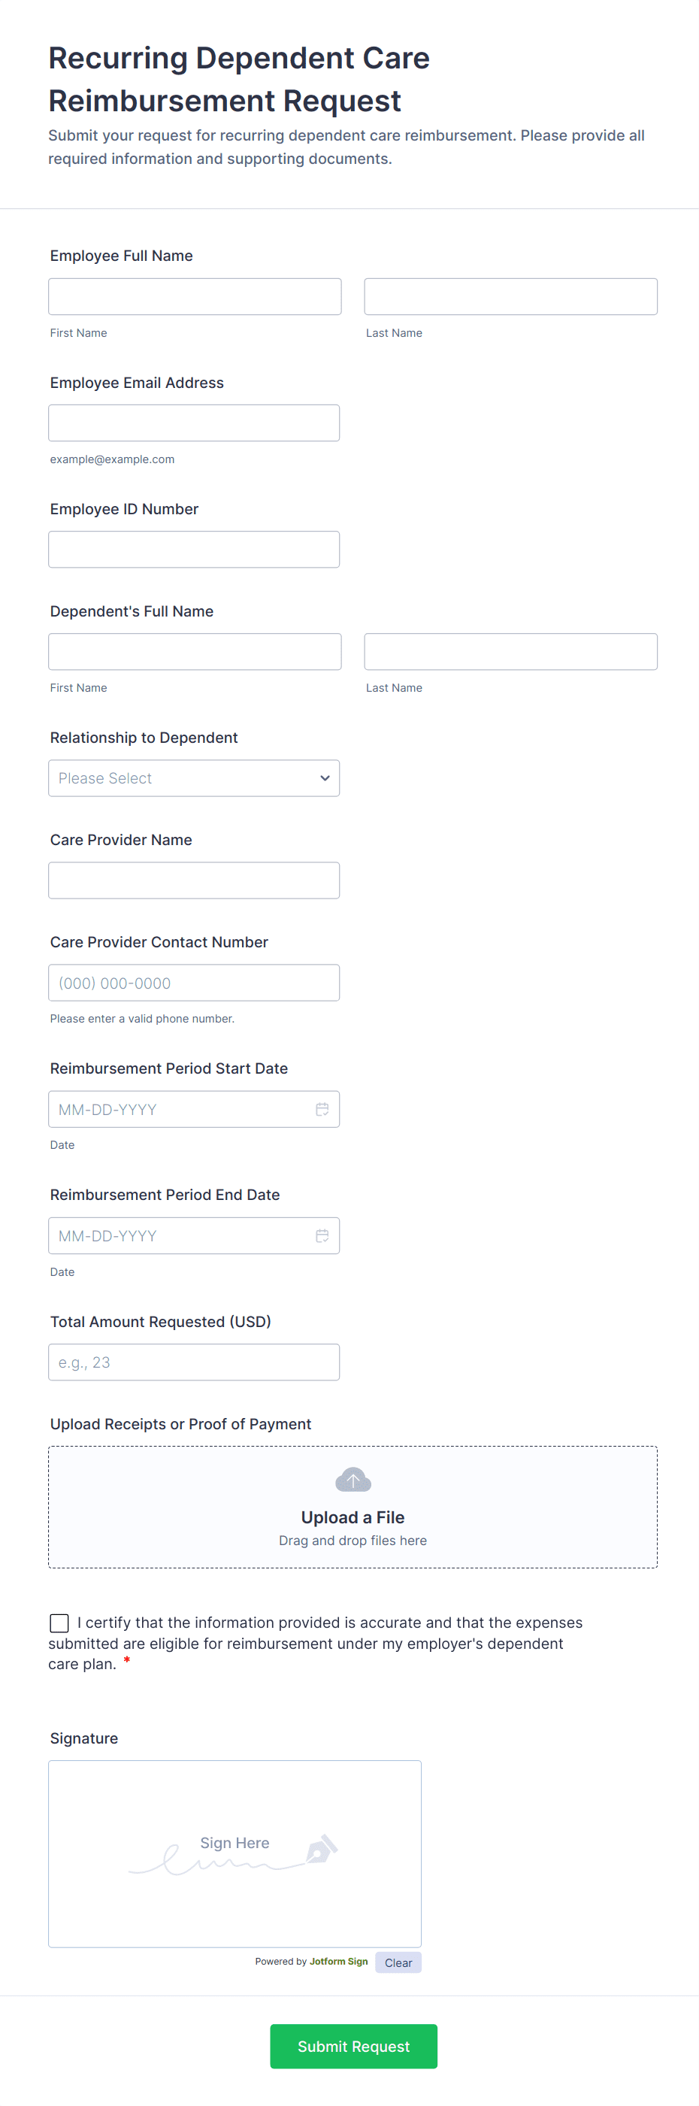The image size is (699, 2106).
Task: Focus the employee Last Name field
Action: point(510,297)
